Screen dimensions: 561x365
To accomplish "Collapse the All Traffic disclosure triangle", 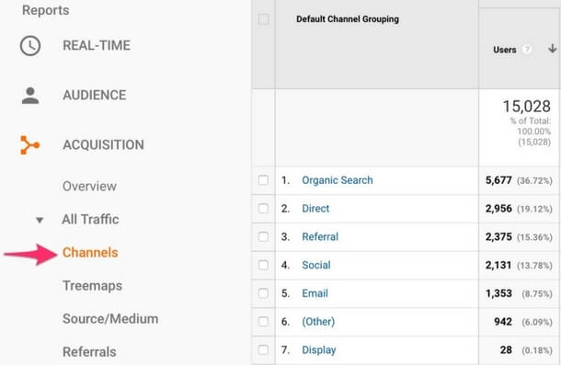I will click(40, 220).
